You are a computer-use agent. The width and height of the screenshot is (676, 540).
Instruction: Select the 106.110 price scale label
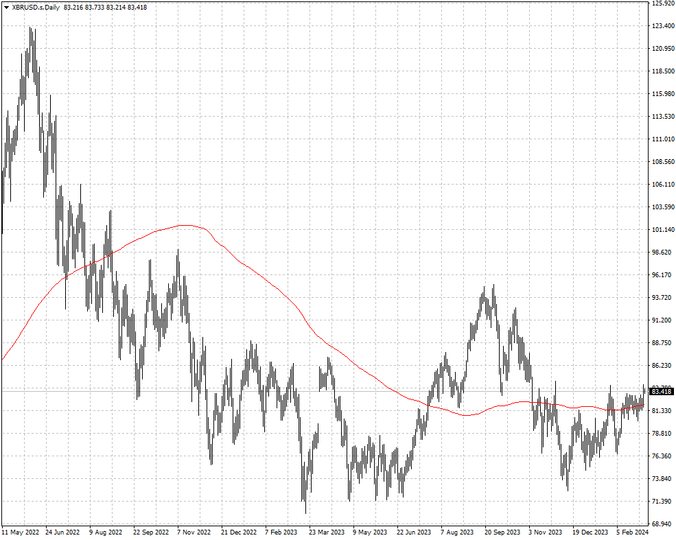663,185
